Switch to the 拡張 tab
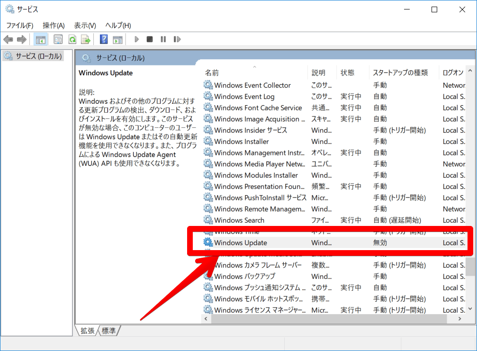Screen dimensions: 477x351 [87, 331]
